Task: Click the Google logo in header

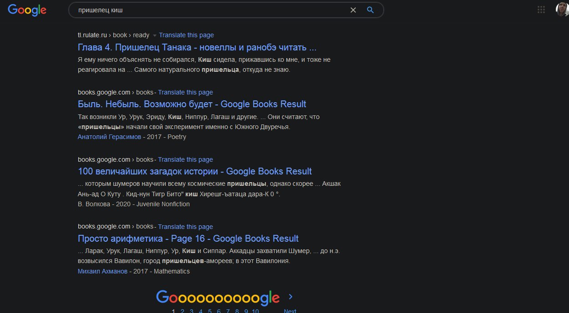Action: pyautogui.click(x=27, y=10)
